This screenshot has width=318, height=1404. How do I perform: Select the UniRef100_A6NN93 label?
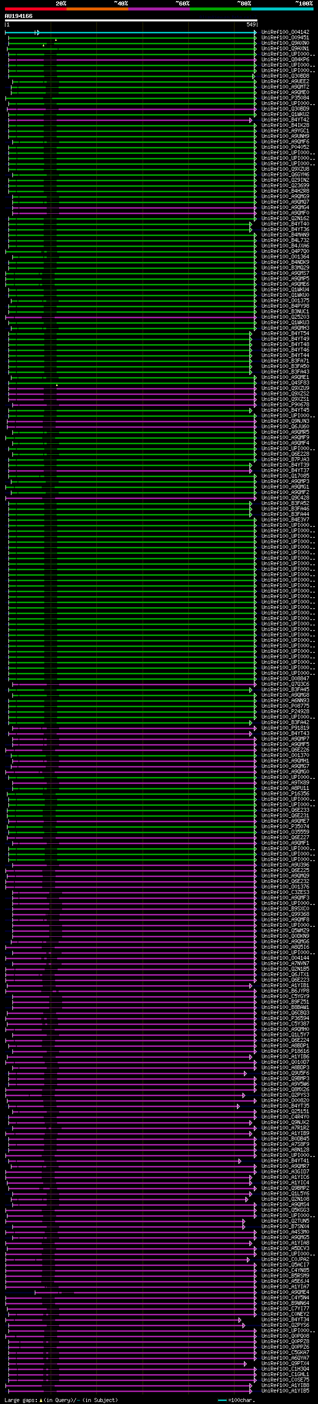coord(285,700)
